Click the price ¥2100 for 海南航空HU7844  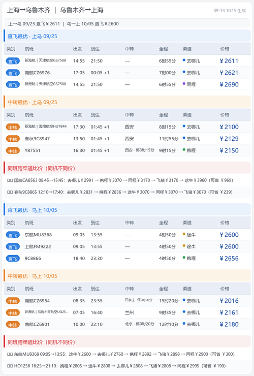pyautogui.click(x=229, y=127)
